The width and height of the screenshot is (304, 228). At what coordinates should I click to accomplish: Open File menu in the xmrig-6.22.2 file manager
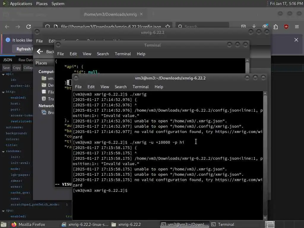[39, 41]
